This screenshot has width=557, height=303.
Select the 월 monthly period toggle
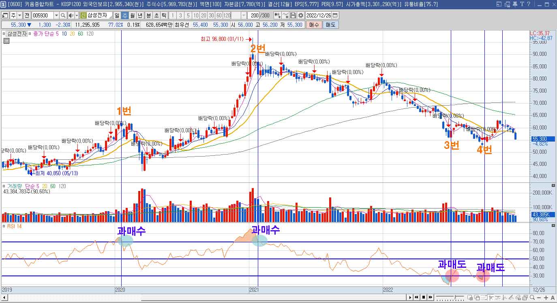click(132, 15)
